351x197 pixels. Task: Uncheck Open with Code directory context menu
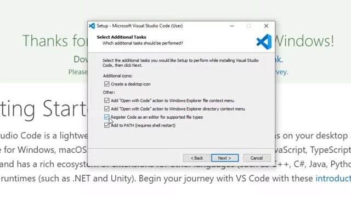click(106, 109)
